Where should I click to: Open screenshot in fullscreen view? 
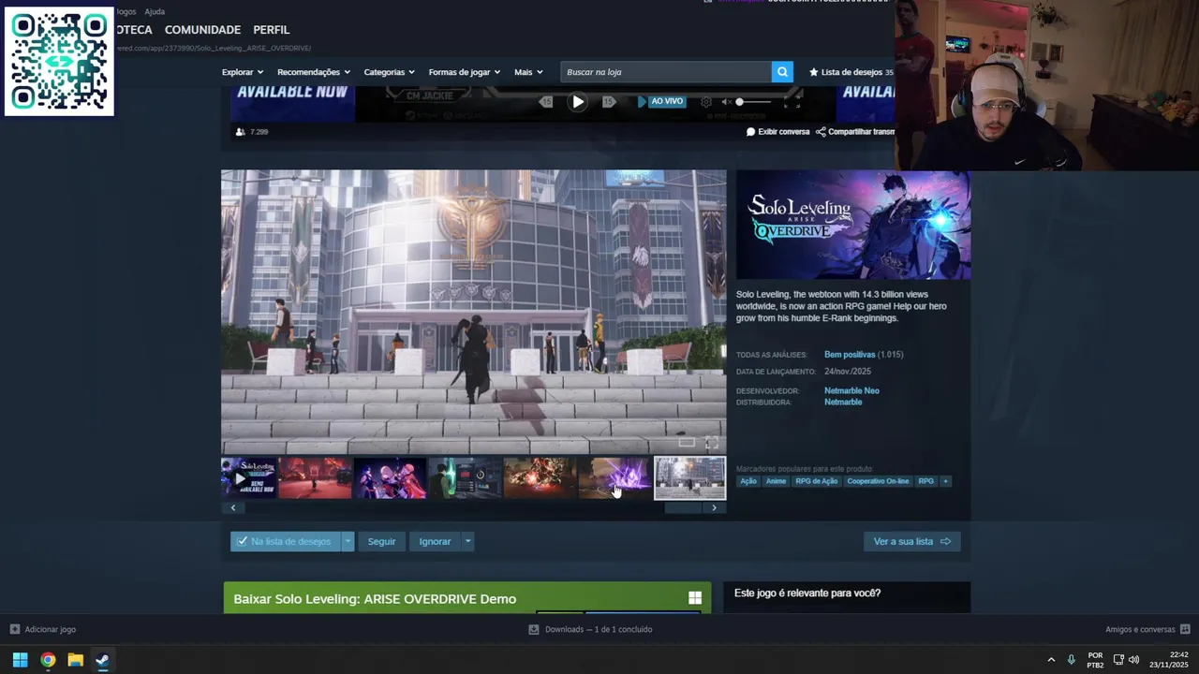tap(712, 443)
